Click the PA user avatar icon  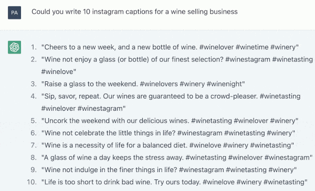tap(15, 13)
